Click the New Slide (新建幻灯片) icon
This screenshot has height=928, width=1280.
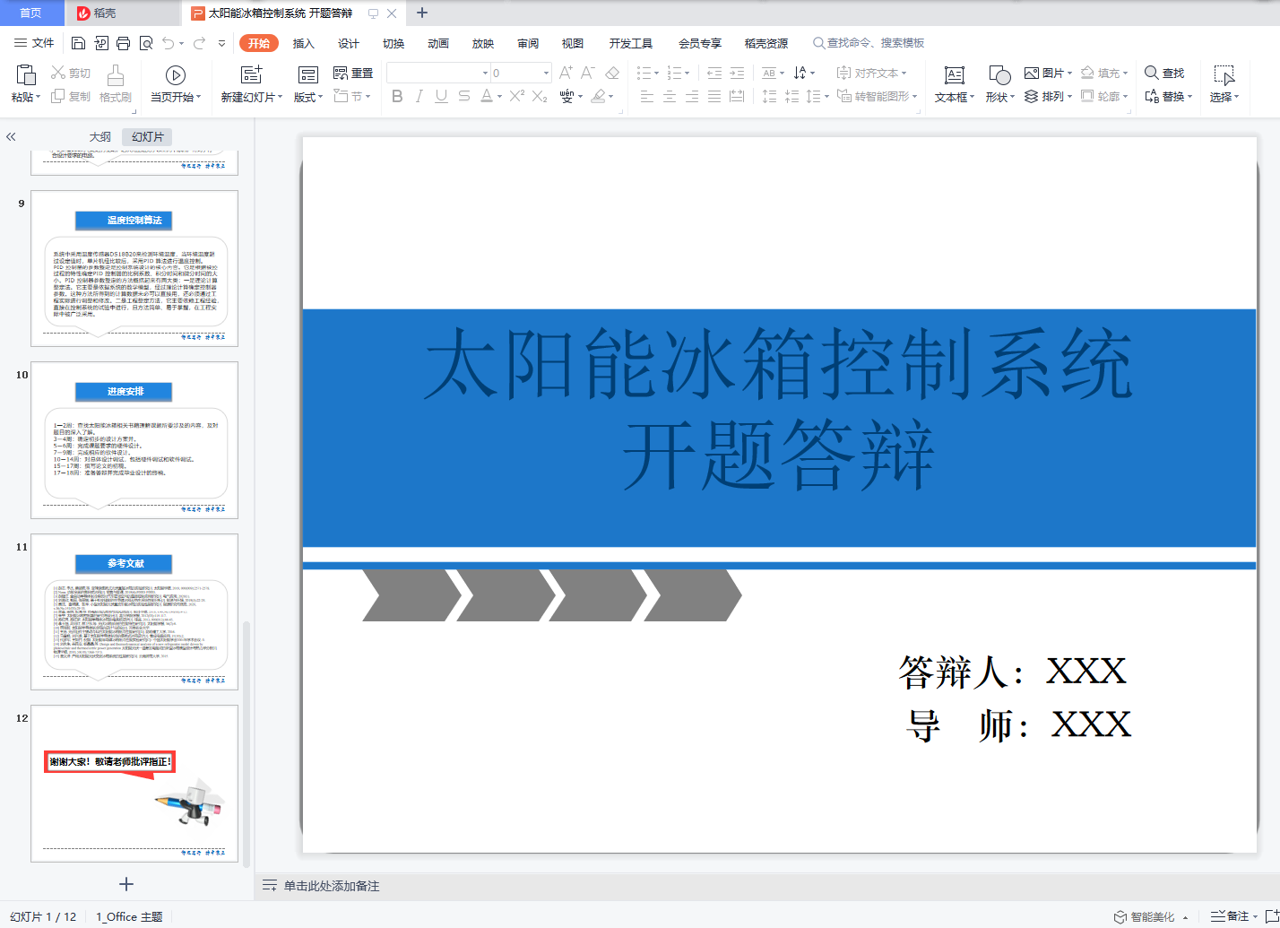coord(252,74)
